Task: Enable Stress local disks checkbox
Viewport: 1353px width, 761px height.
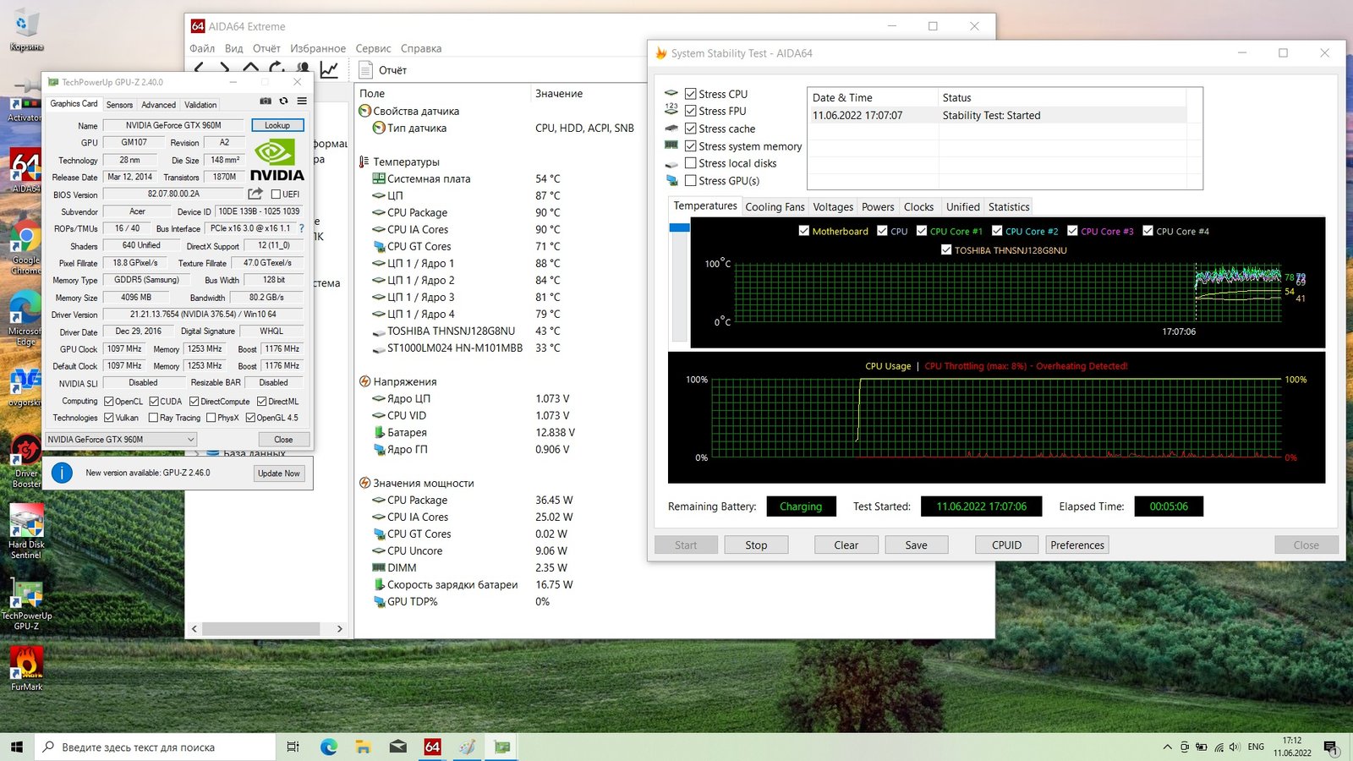Action: tap(691, 163)
